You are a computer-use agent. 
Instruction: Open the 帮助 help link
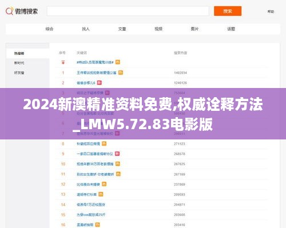[x=271, y=11]
